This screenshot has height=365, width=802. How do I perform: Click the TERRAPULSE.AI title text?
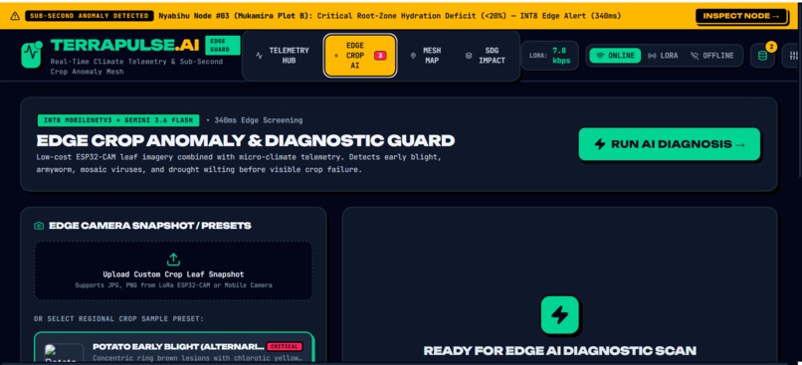click(124, 45)
